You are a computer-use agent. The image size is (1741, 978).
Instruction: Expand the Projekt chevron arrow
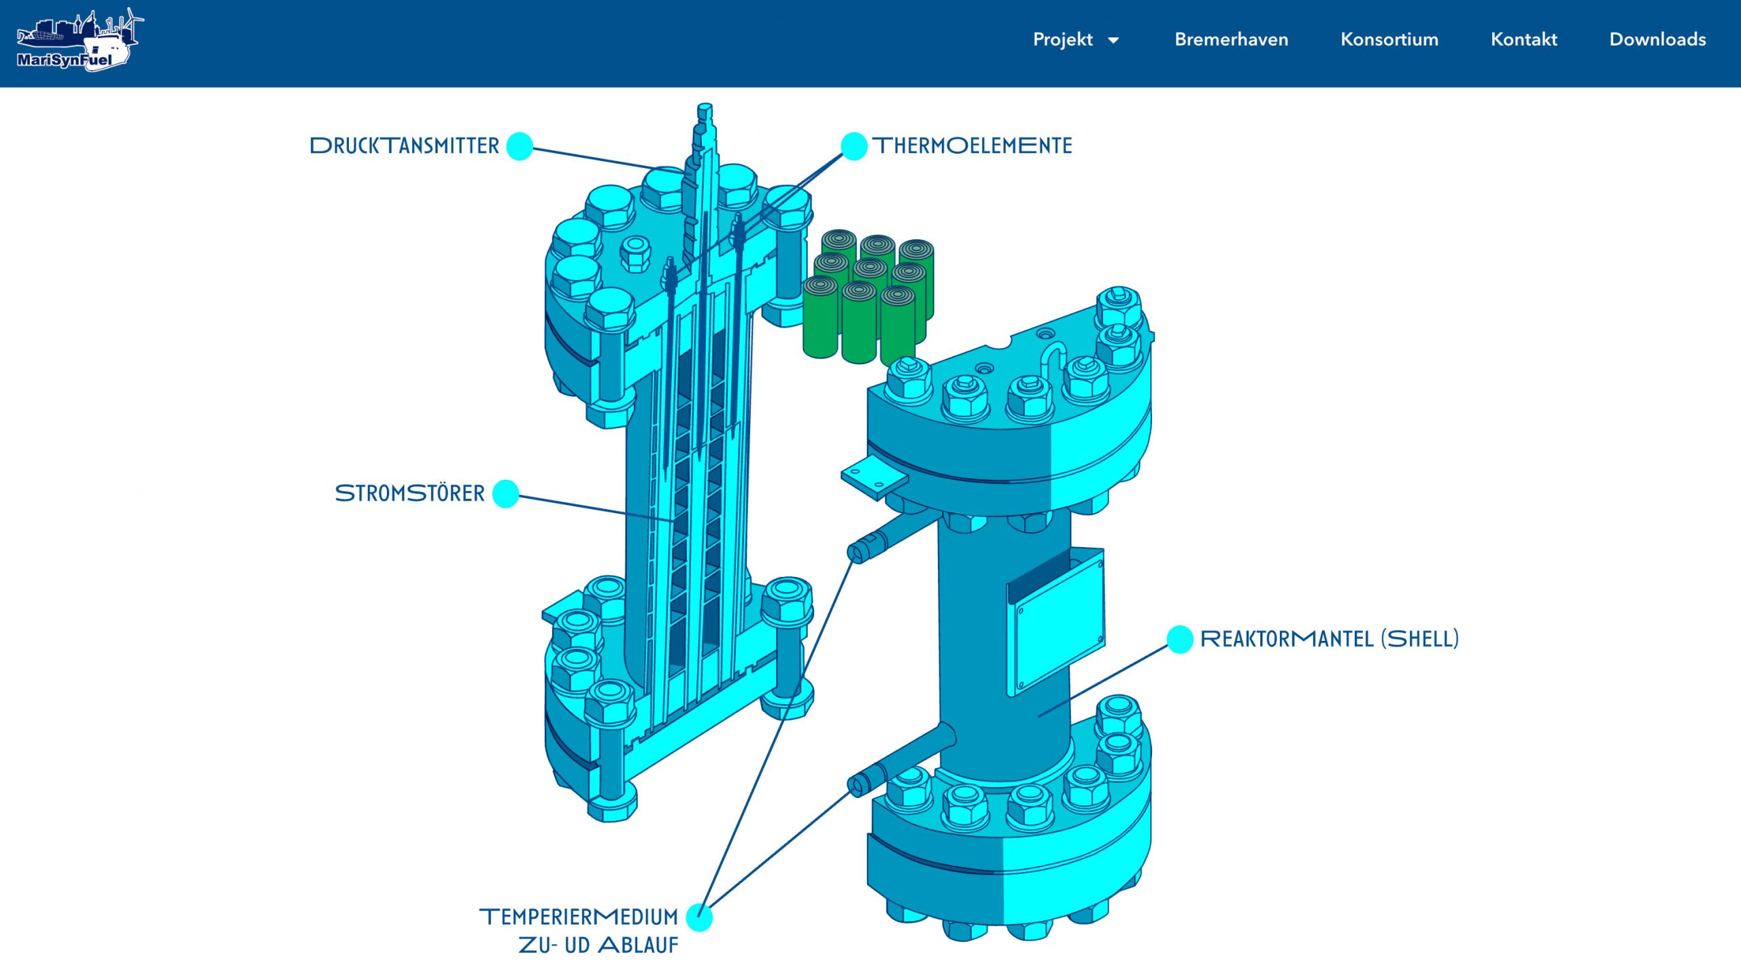1114,41
